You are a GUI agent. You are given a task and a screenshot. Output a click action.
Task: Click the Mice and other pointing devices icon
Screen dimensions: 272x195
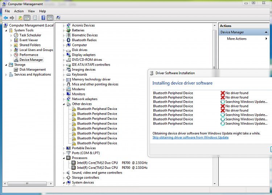(69, 84)
